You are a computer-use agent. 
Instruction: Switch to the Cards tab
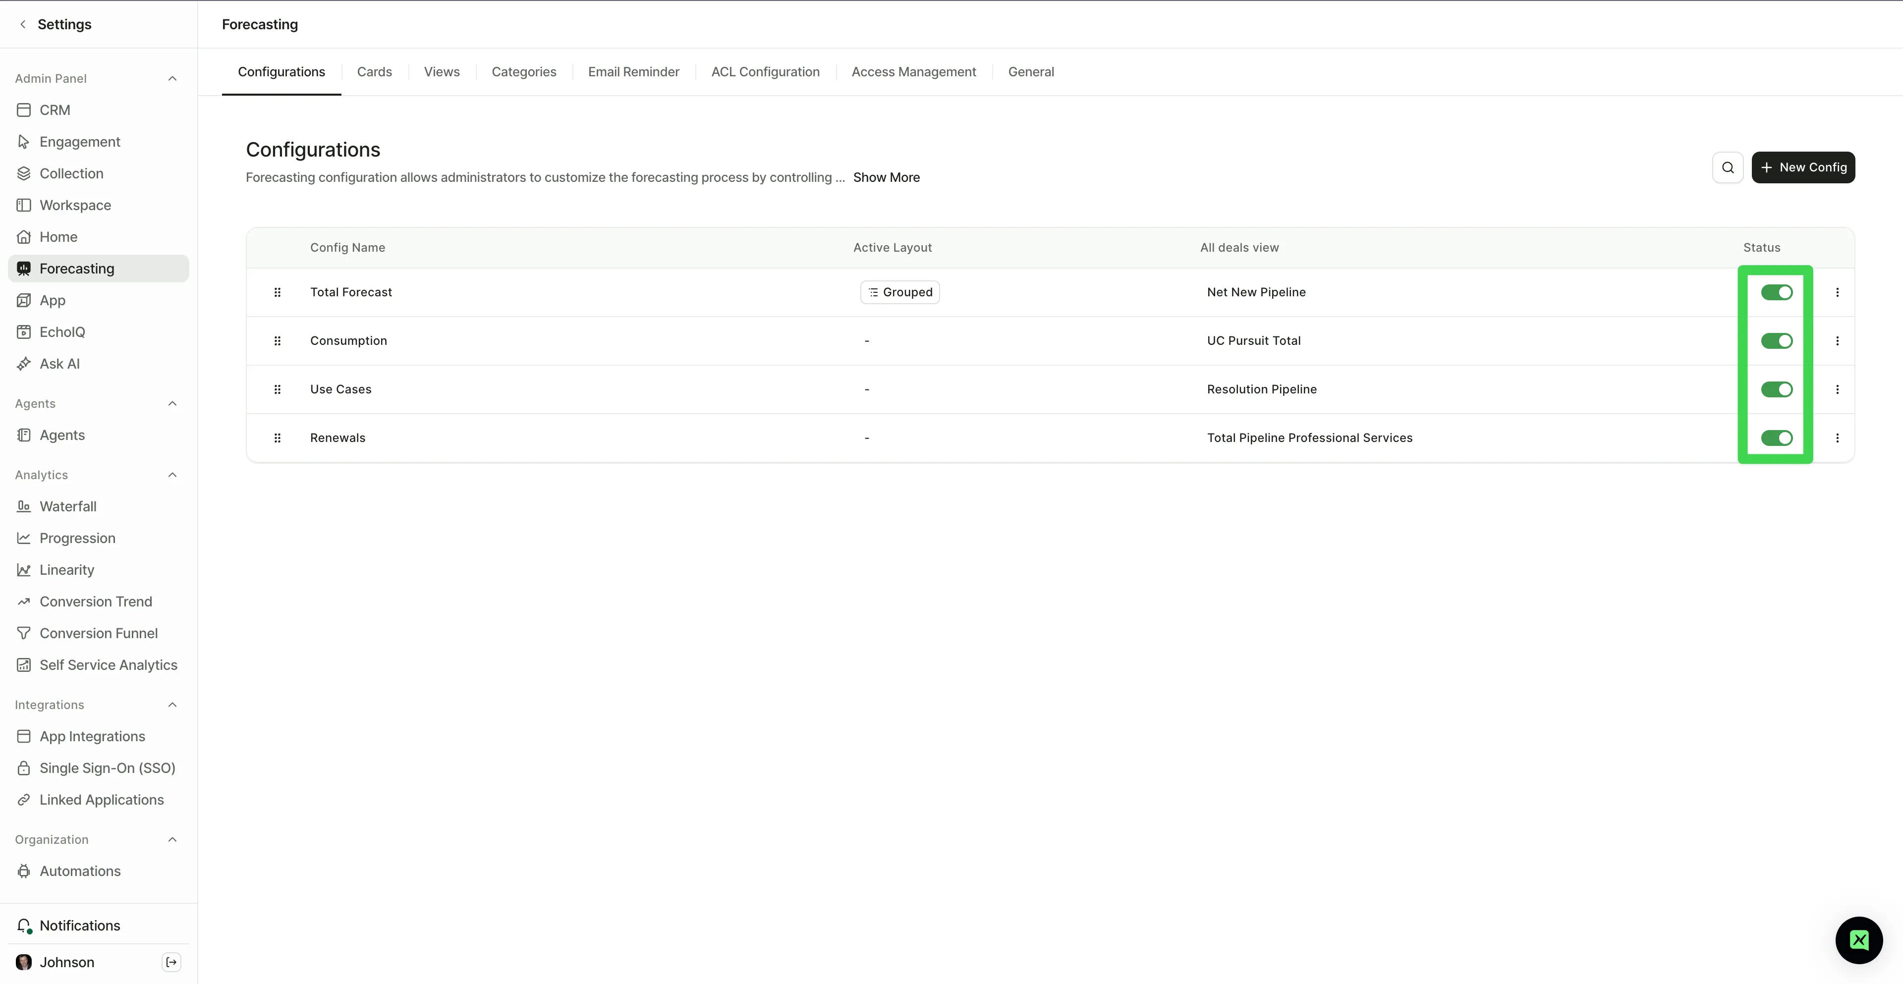[x=375, y=72]
